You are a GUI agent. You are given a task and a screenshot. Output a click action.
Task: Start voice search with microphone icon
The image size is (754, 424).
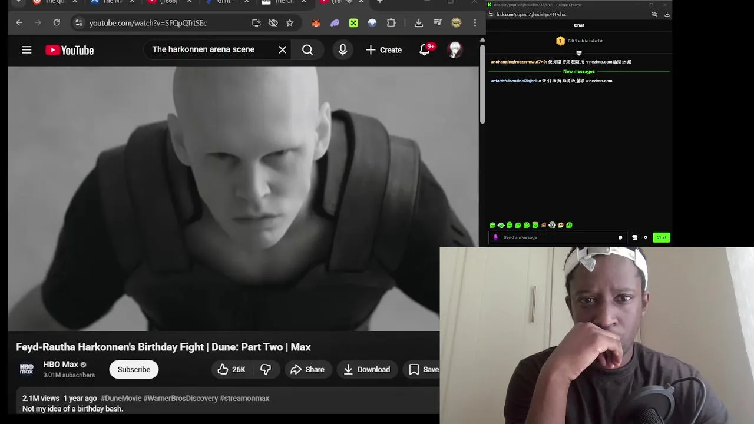343,50
